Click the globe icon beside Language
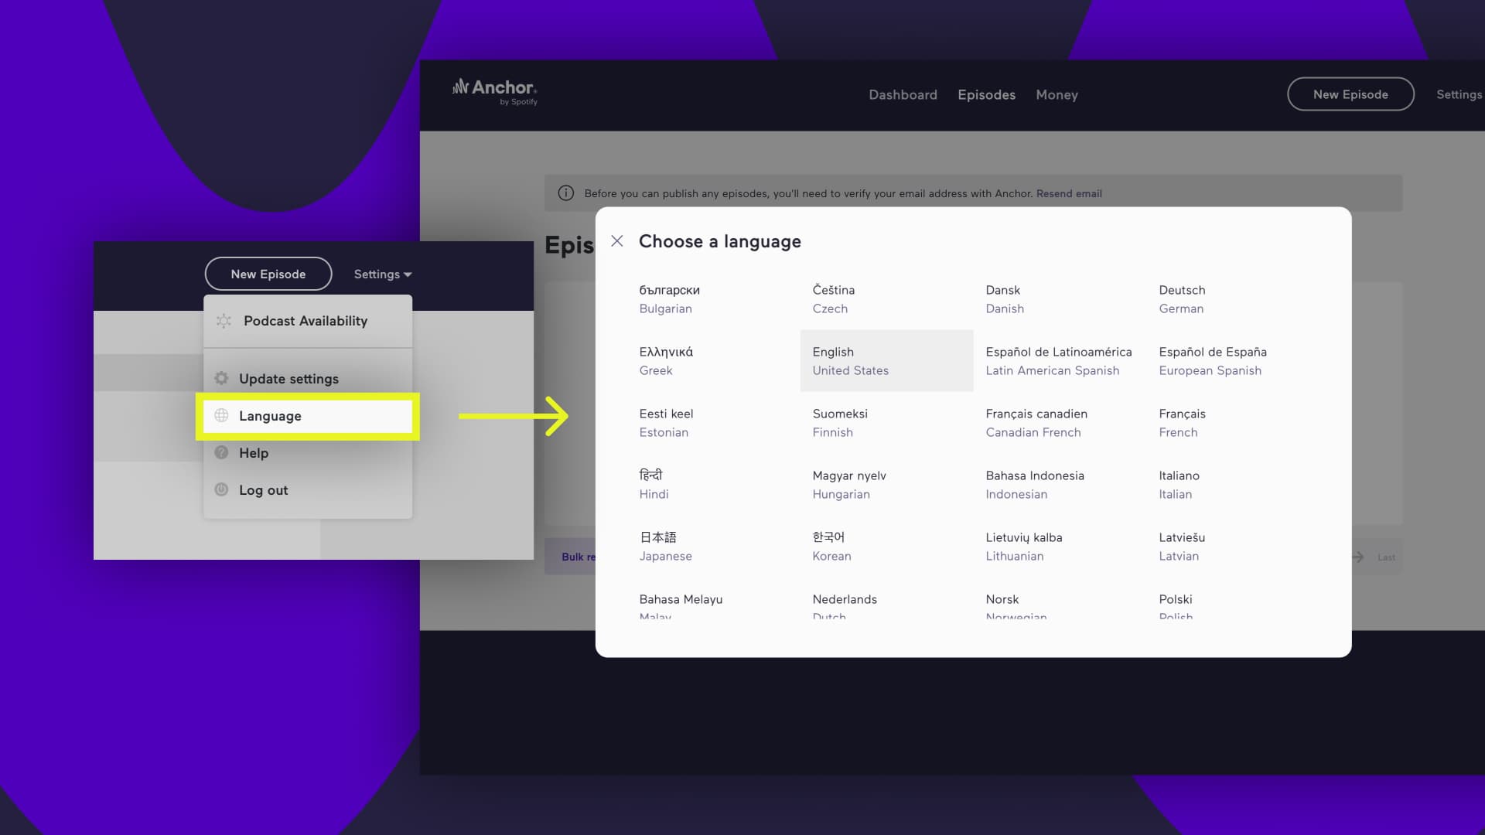1485x835 pixels. tap(221, 416)
